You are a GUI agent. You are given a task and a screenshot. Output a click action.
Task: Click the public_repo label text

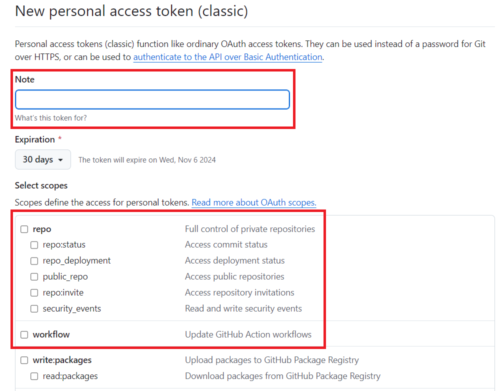[x=65, y=276]
